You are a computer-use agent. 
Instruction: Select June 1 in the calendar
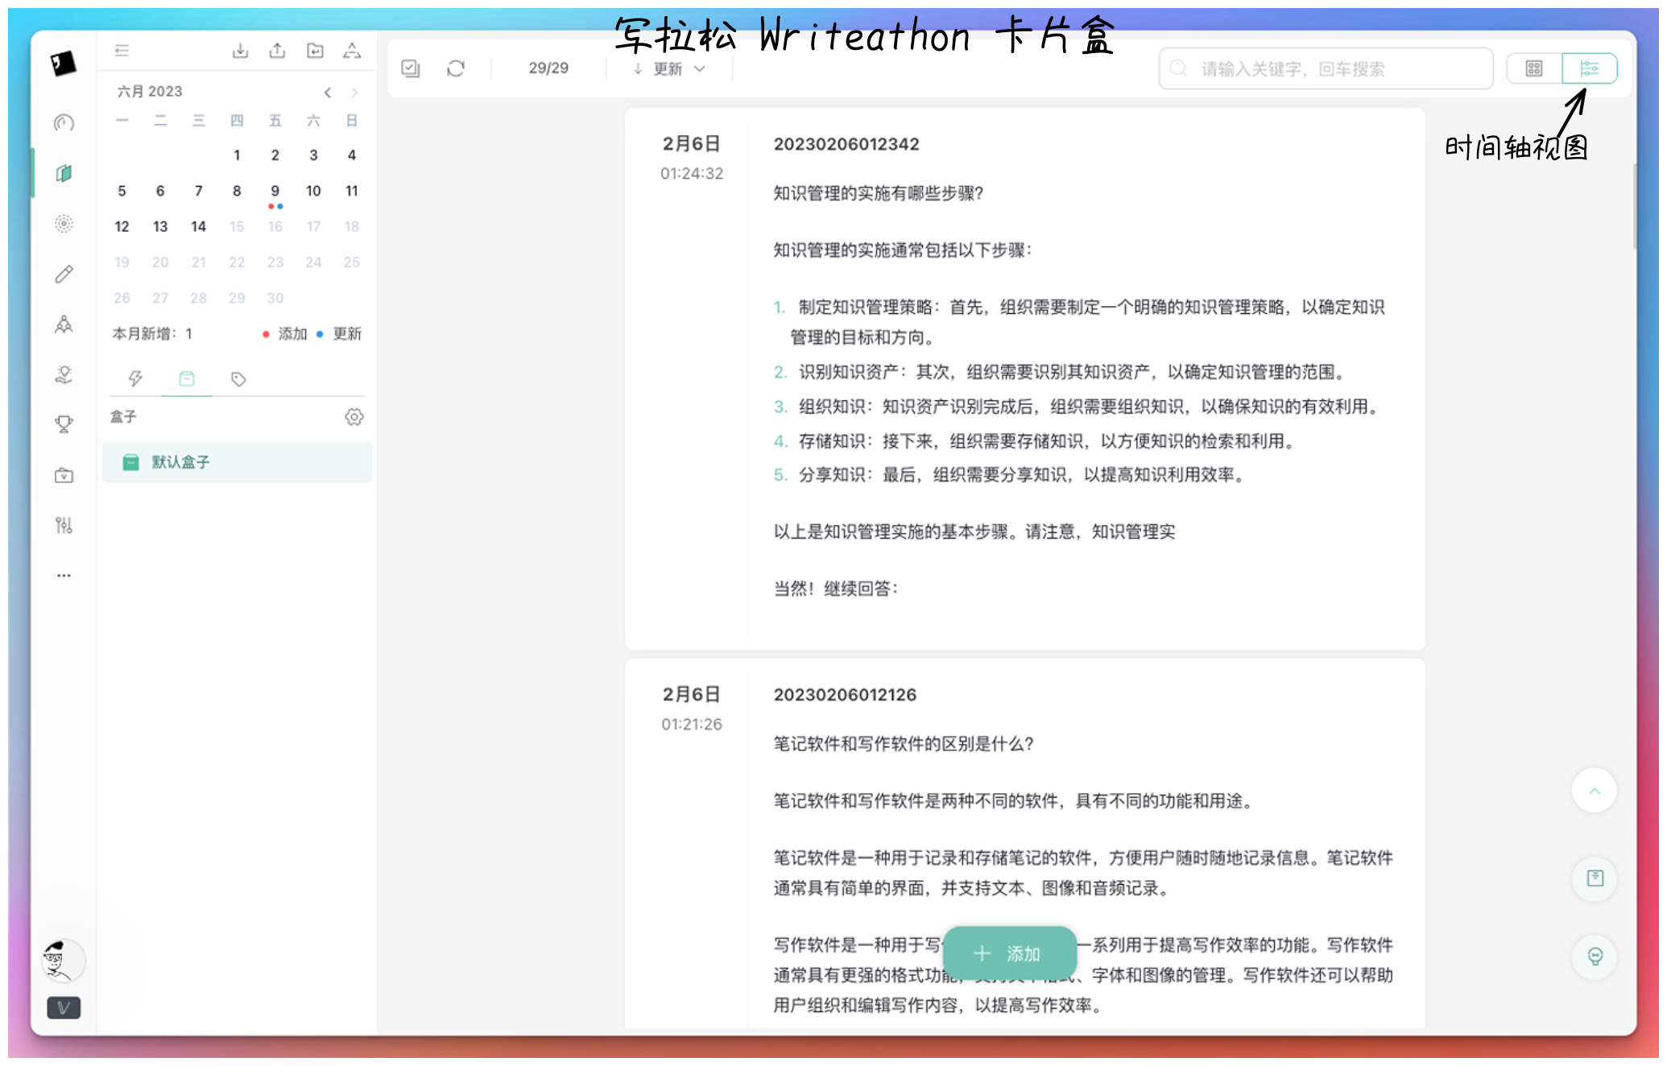[237, 155]
